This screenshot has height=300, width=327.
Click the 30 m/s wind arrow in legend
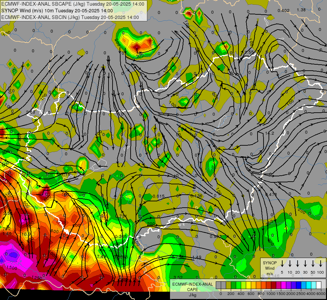(x=305, y=263)
